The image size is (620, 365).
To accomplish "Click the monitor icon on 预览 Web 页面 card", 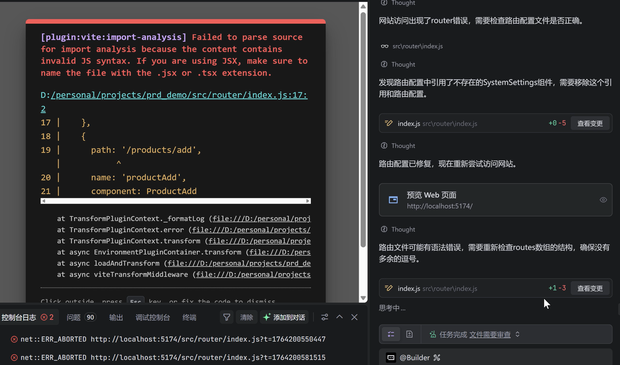I will pos(393,200).
